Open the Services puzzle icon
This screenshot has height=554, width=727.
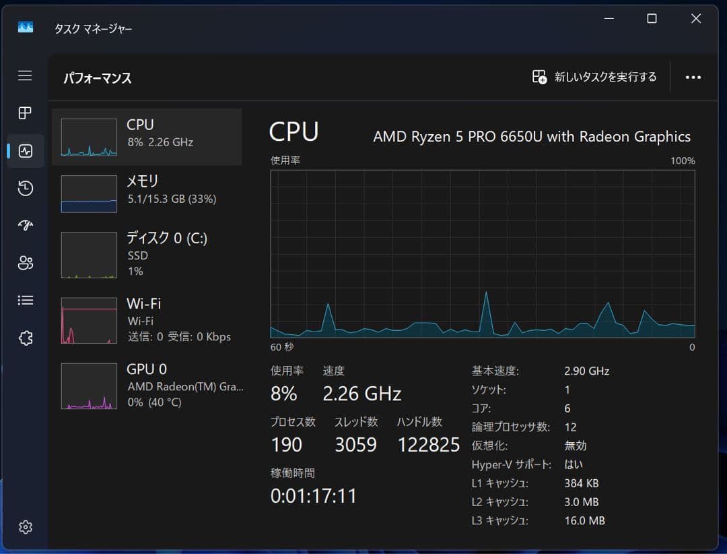point(26,338)
